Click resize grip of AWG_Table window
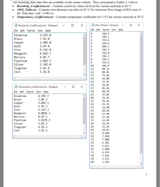 [x=141, y=167]
